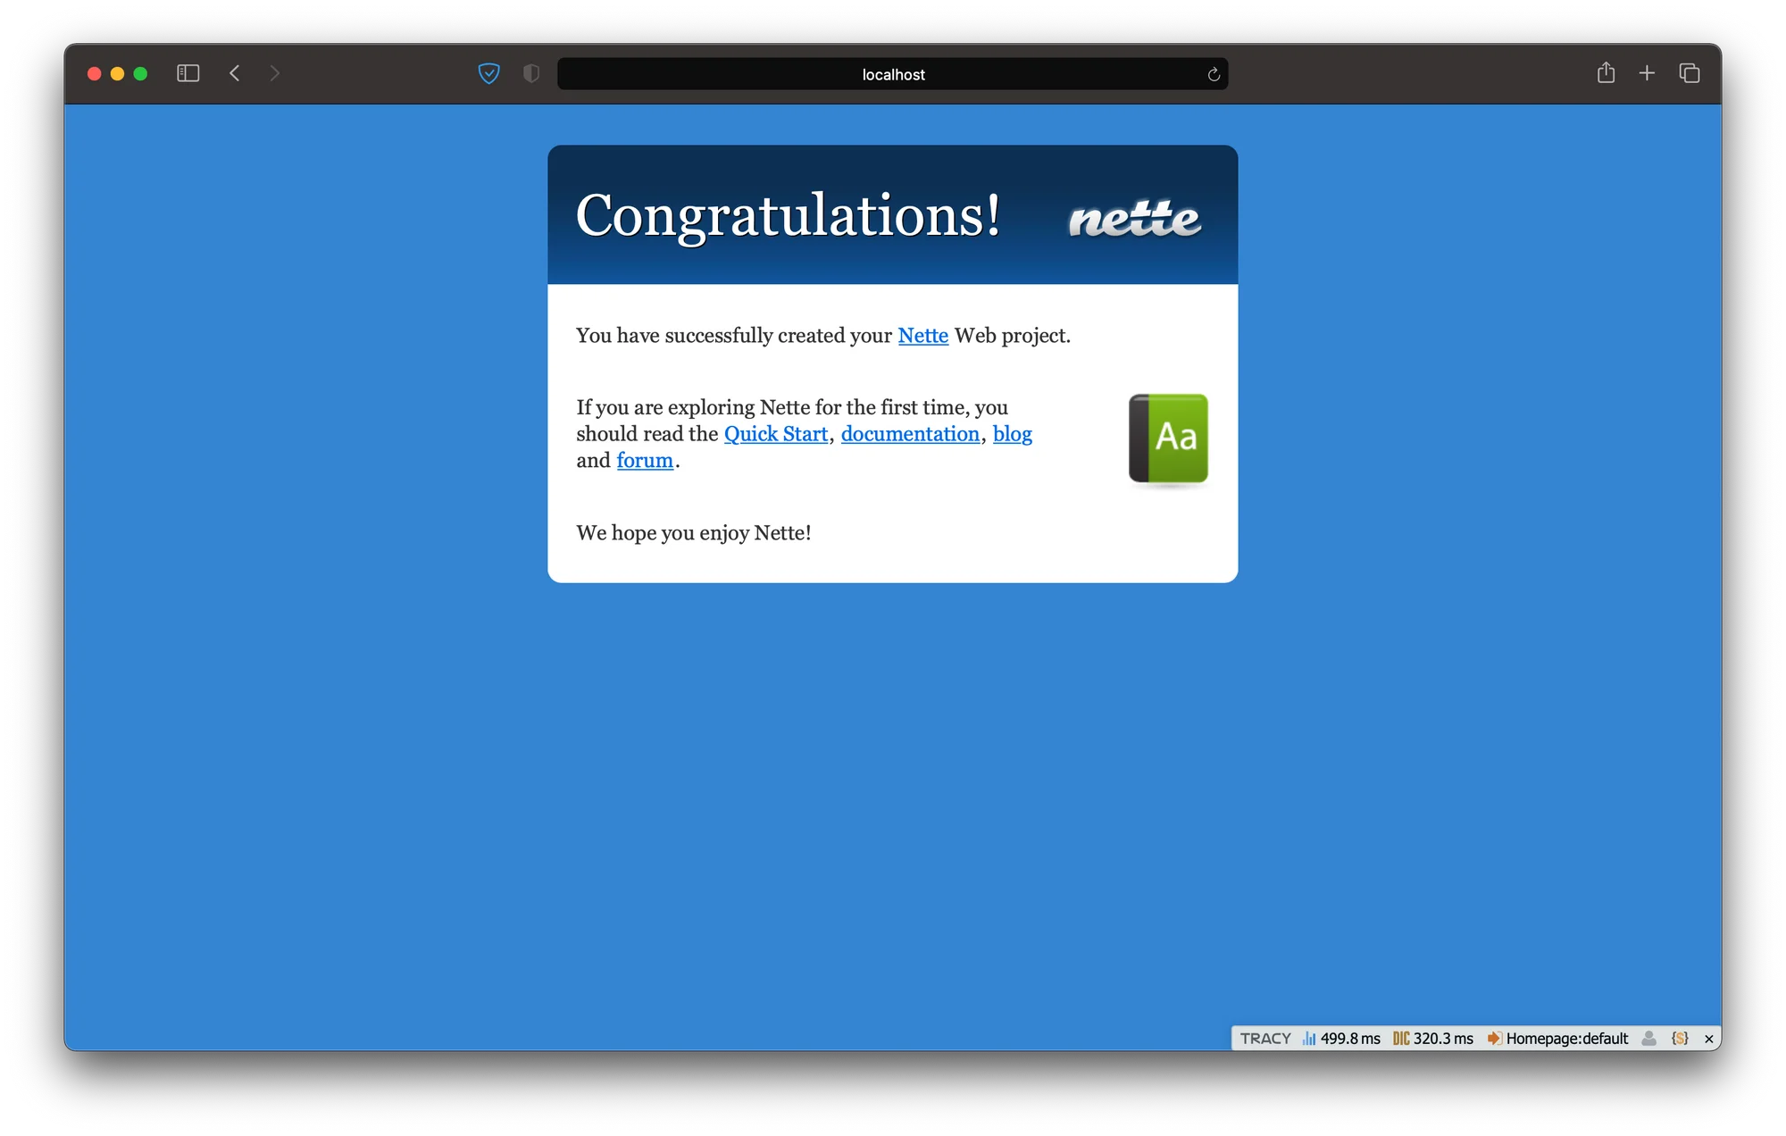Viewport: 1786px width, 1136px height.
Task: Click the routing arrow icon for Homepage:default
Action: pyautogui.click(x=1495, y=1039)
